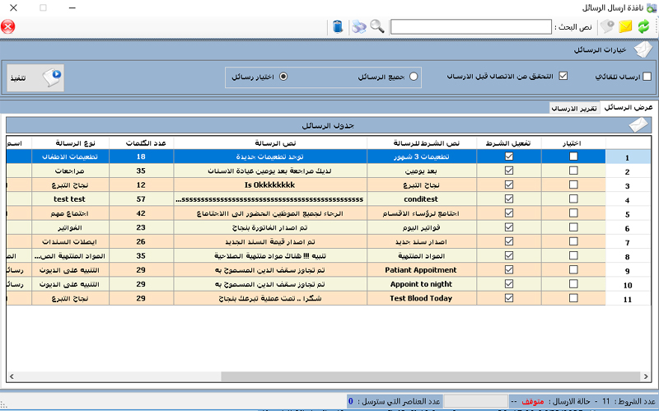Click the yellow envelope toolbar icon
Screen dimensions: 659x411
[x=625, y=26]
